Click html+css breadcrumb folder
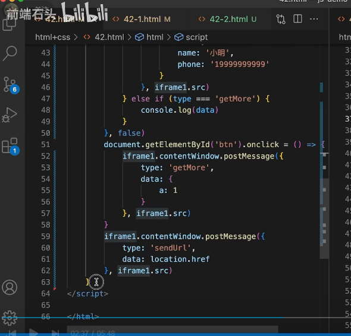The image size is (351, 336). pos(52,37)
